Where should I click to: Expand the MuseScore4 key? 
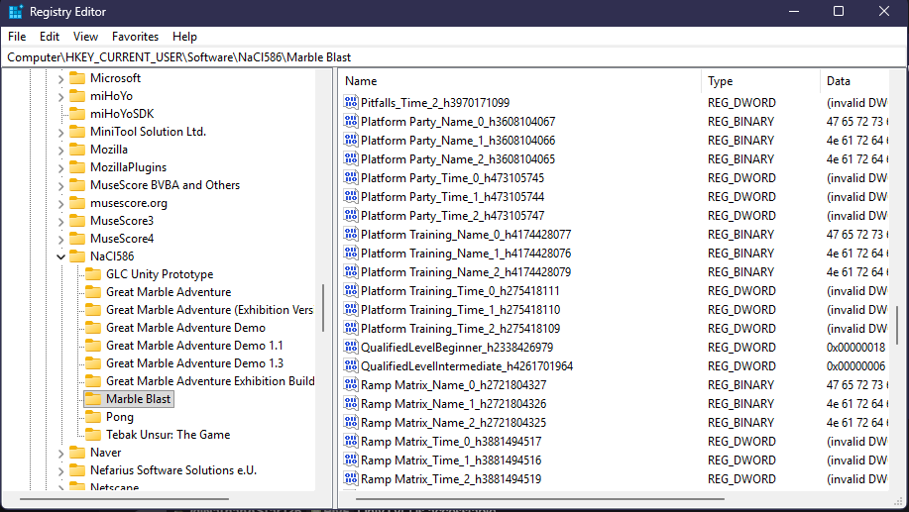60,240
